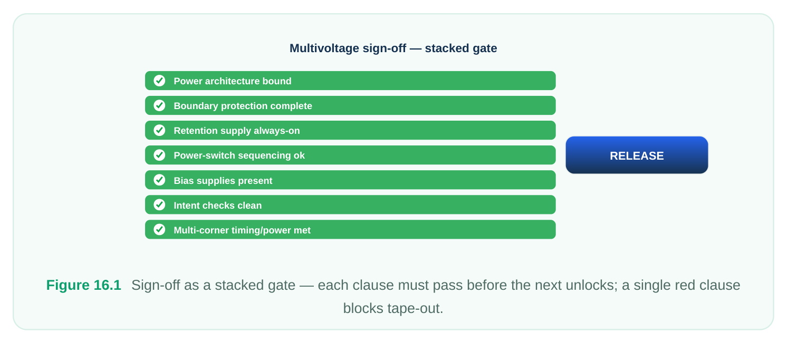
Task: Select the Intent checks clean green bar
Action: click(x=350, y=205)
